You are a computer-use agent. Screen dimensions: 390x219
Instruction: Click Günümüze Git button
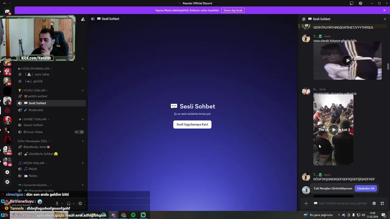[366, 189]
